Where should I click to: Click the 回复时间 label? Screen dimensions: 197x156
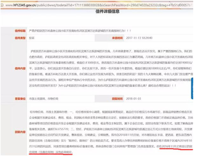click(x=117, y=99)
